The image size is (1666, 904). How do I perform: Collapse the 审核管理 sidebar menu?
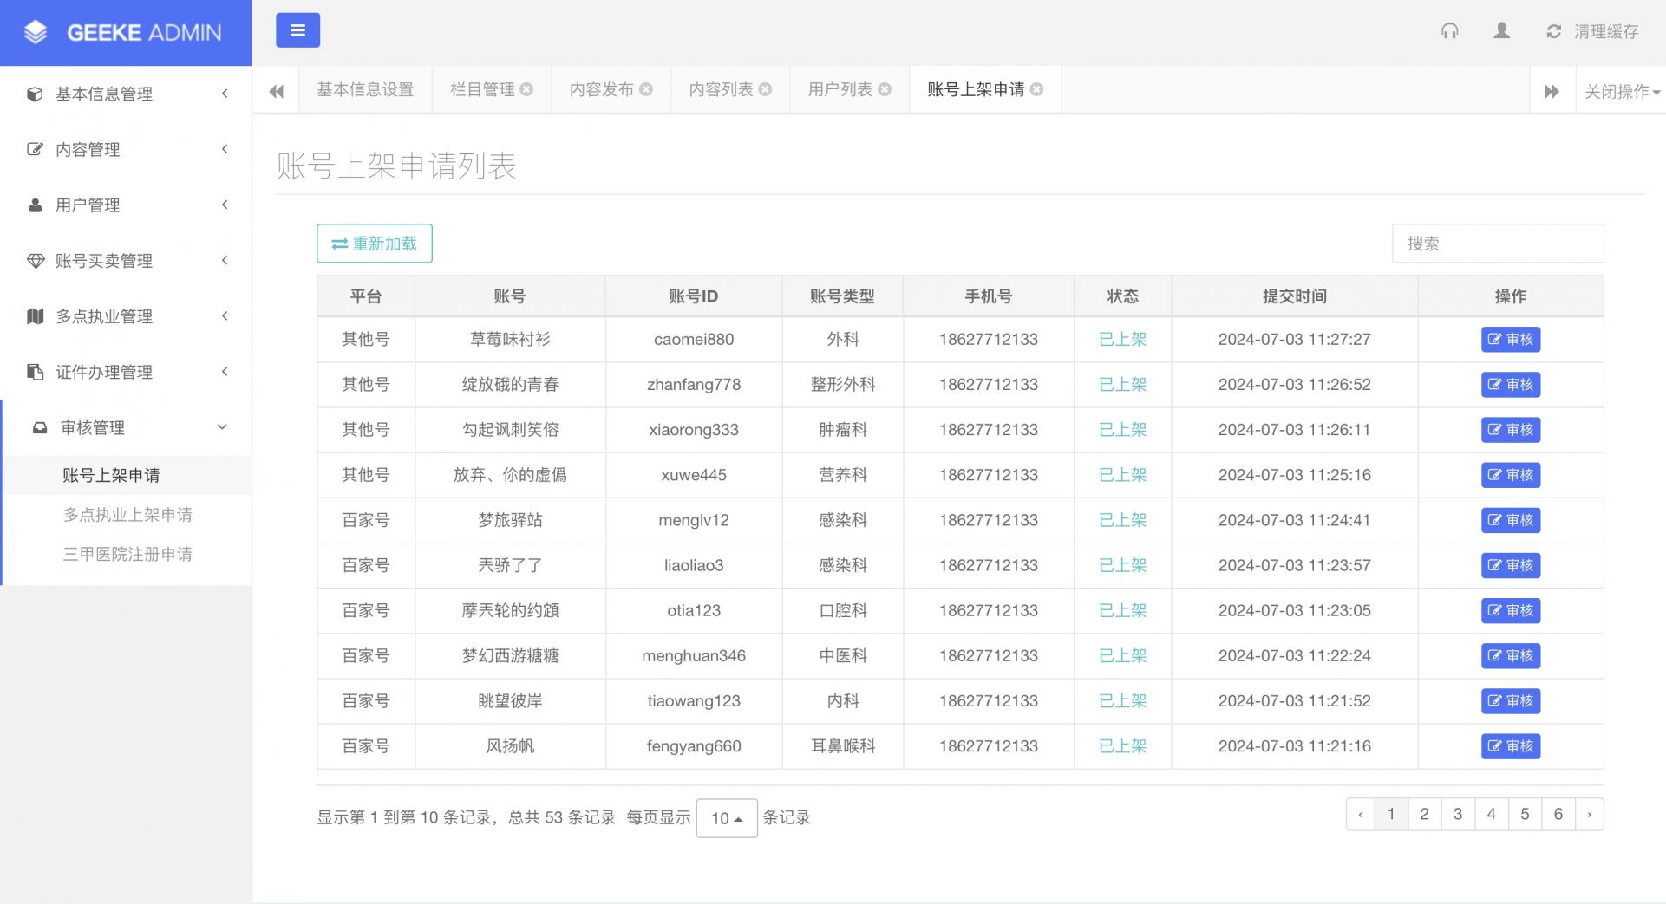[126, 427]
